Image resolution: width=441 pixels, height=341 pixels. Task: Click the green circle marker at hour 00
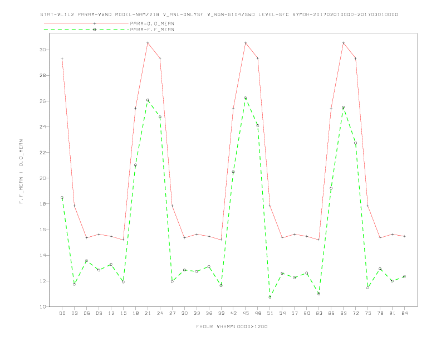(x=62, y=197)
